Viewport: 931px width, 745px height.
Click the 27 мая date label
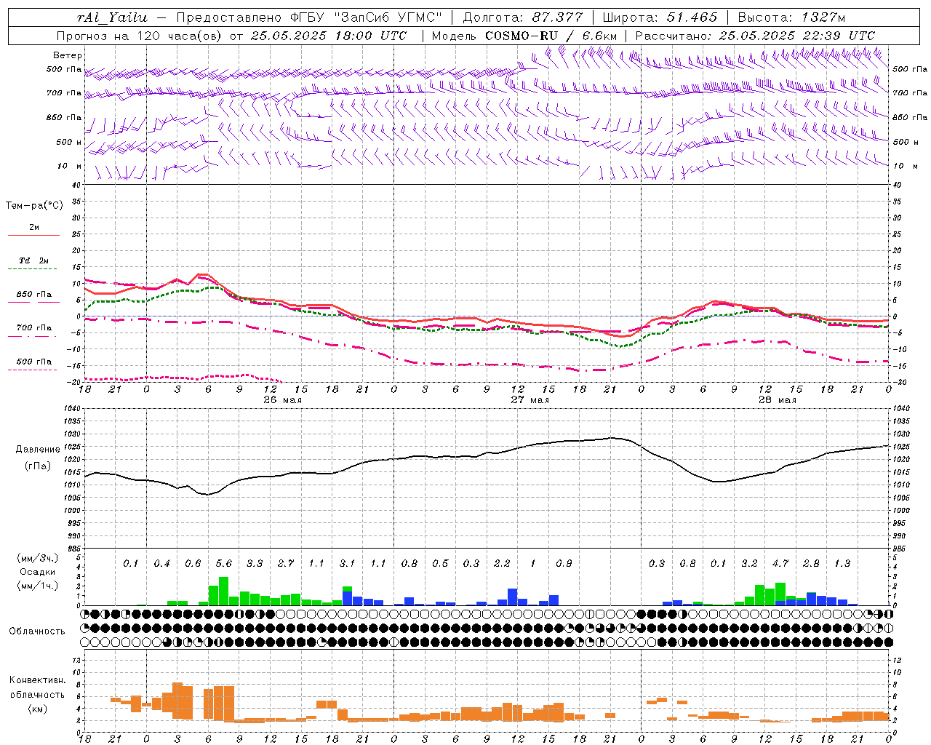click(530, 400)
